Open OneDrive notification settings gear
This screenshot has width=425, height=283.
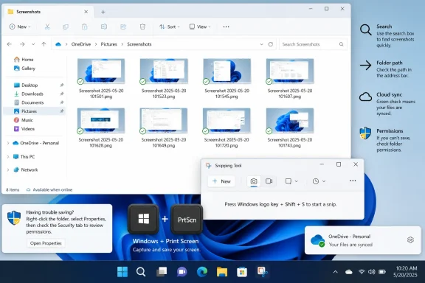point(410,240)
